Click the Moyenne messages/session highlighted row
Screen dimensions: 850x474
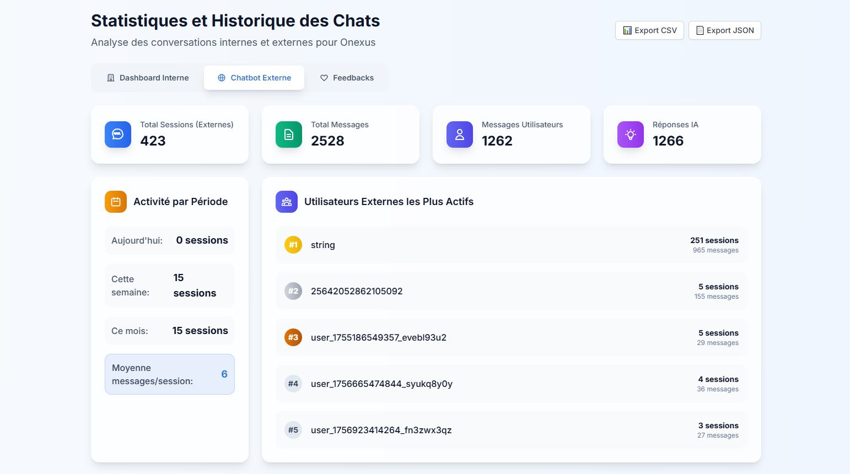169,374
